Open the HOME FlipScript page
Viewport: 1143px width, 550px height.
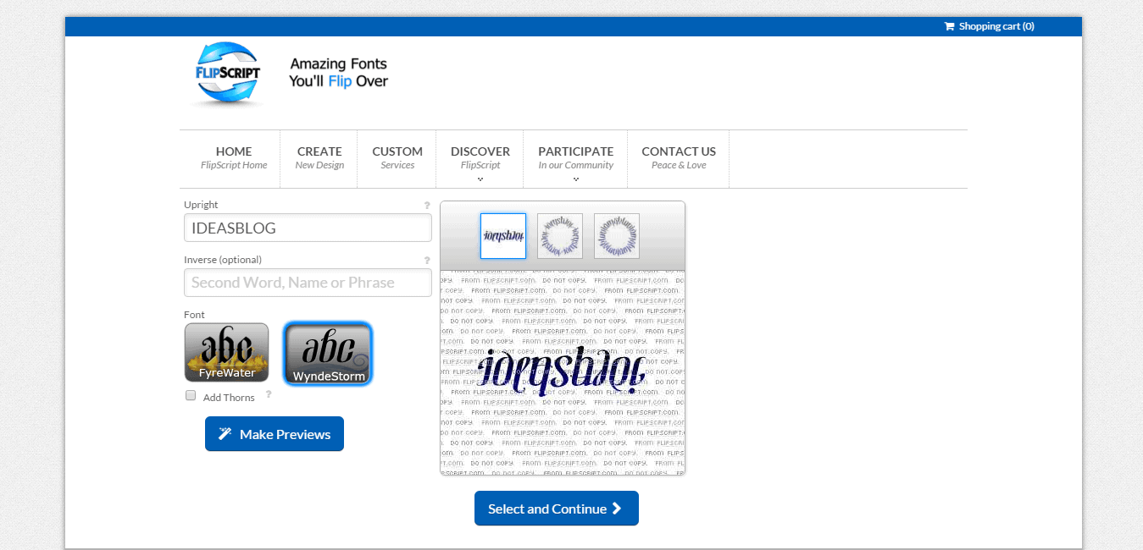pyautogui.click(x=234, y=157)
